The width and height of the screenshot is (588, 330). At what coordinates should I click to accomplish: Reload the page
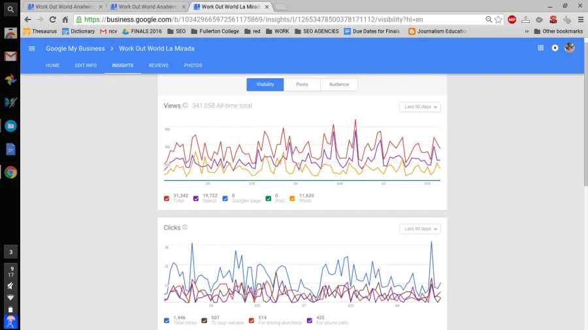pyautogui.click(x=52, y=20)
